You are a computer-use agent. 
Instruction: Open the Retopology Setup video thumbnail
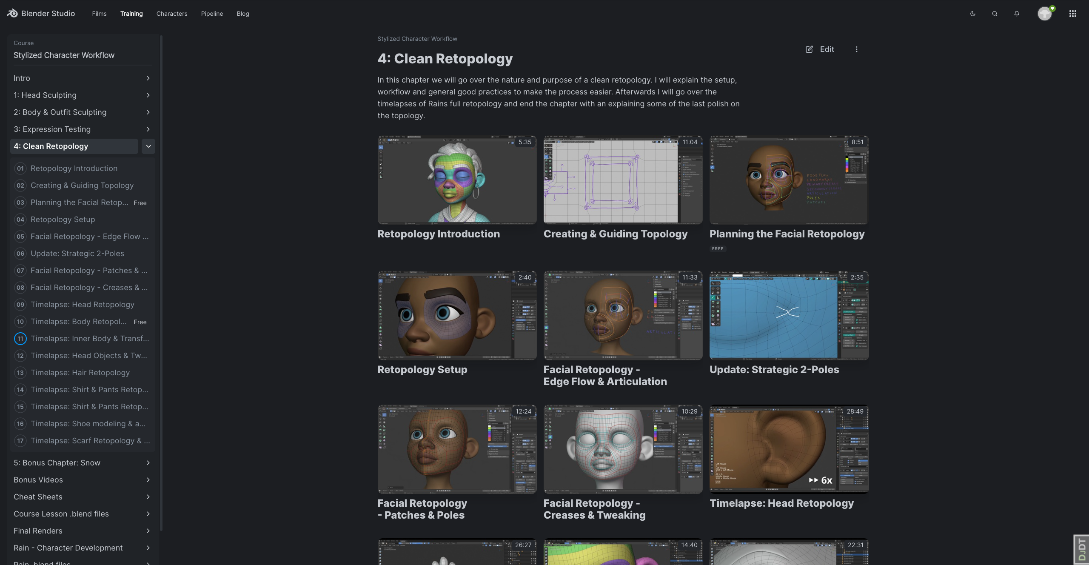pyautogui.click(x=457, y=315)
